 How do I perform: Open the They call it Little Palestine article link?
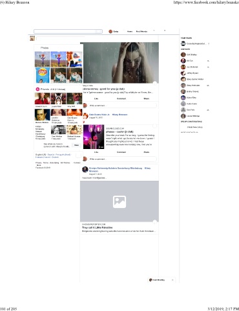click(x=97, y=227)
